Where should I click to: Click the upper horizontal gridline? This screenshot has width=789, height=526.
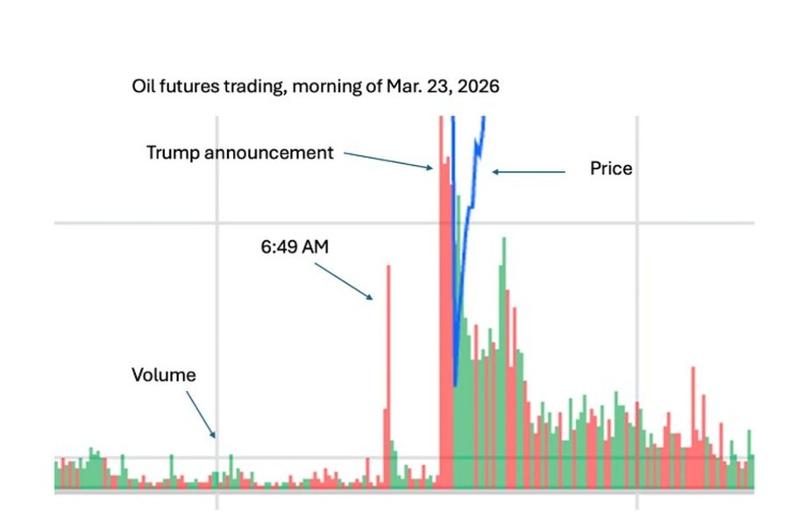click(404, 223)
